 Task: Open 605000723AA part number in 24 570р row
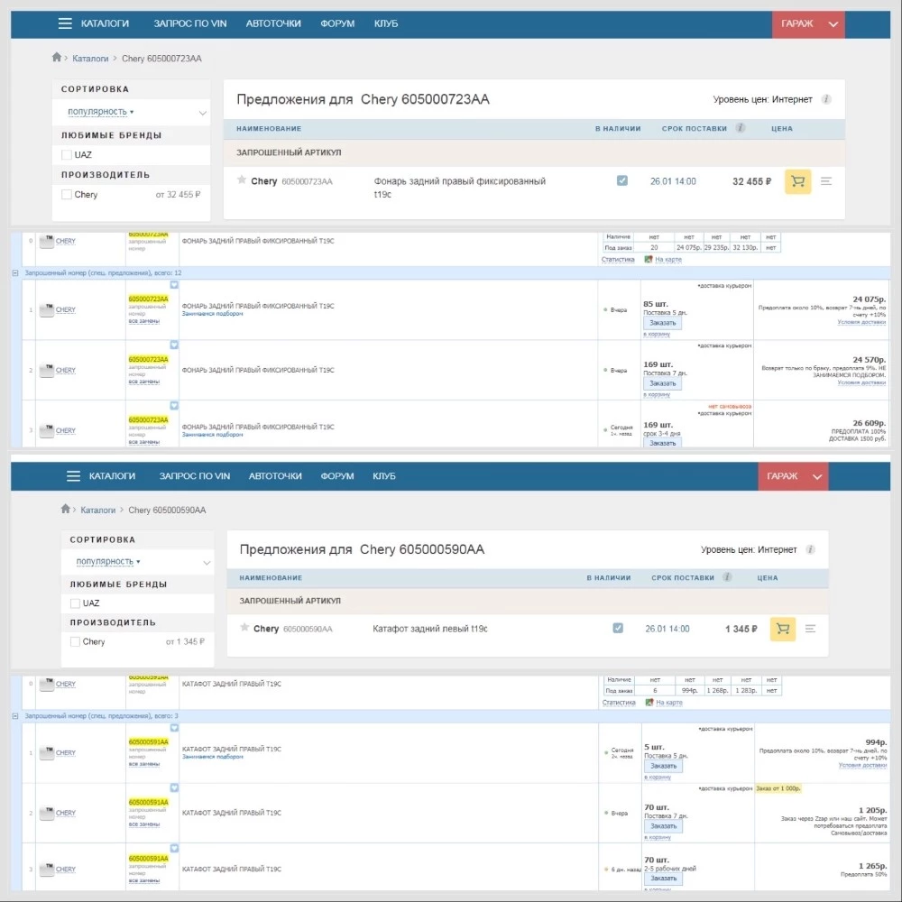pos(148,359)
